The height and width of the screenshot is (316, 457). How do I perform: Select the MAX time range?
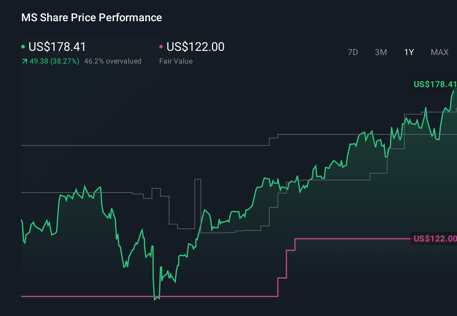439,52
